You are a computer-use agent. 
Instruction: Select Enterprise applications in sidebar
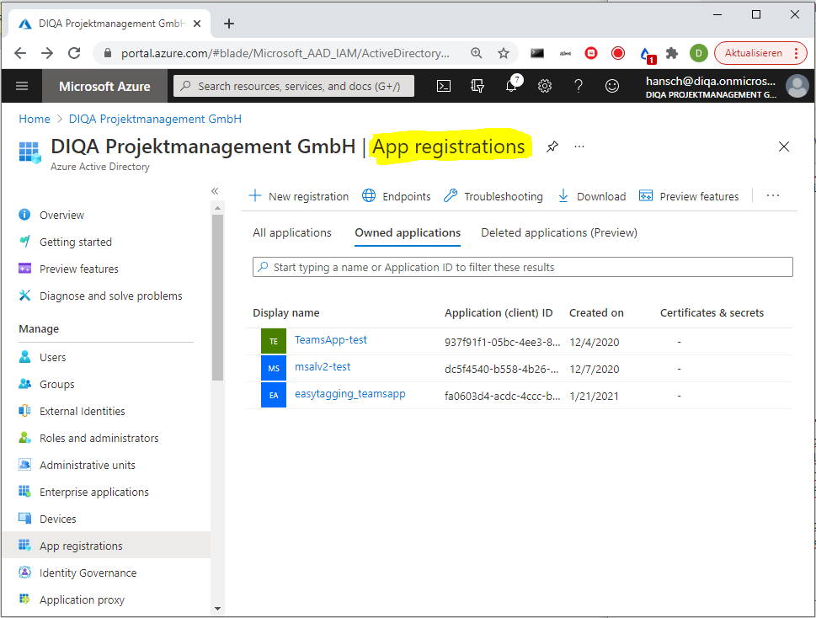tap(93, 492)
